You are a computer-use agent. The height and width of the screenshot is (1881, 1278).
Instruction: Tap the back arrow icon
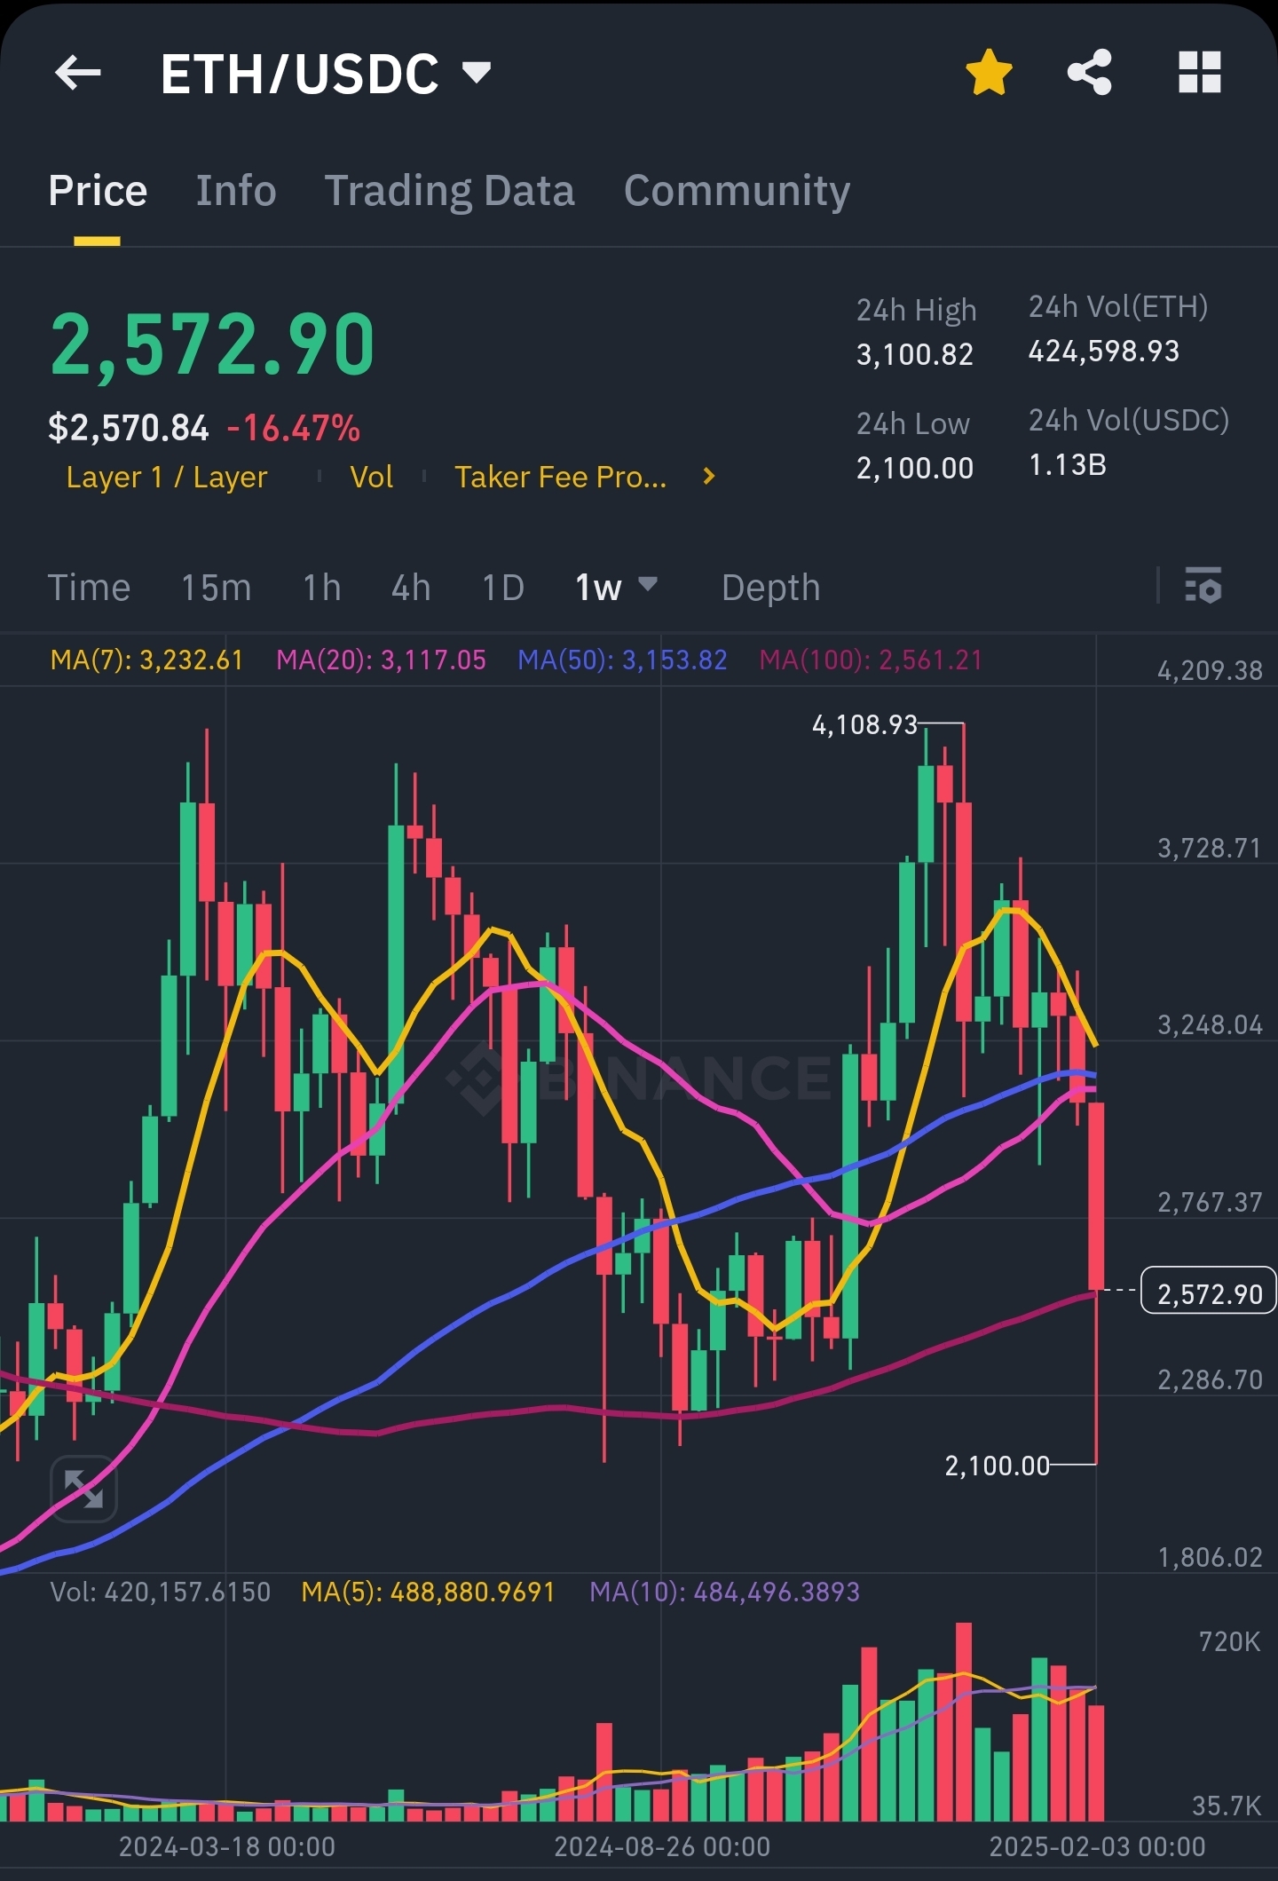[x=78, y=73]
